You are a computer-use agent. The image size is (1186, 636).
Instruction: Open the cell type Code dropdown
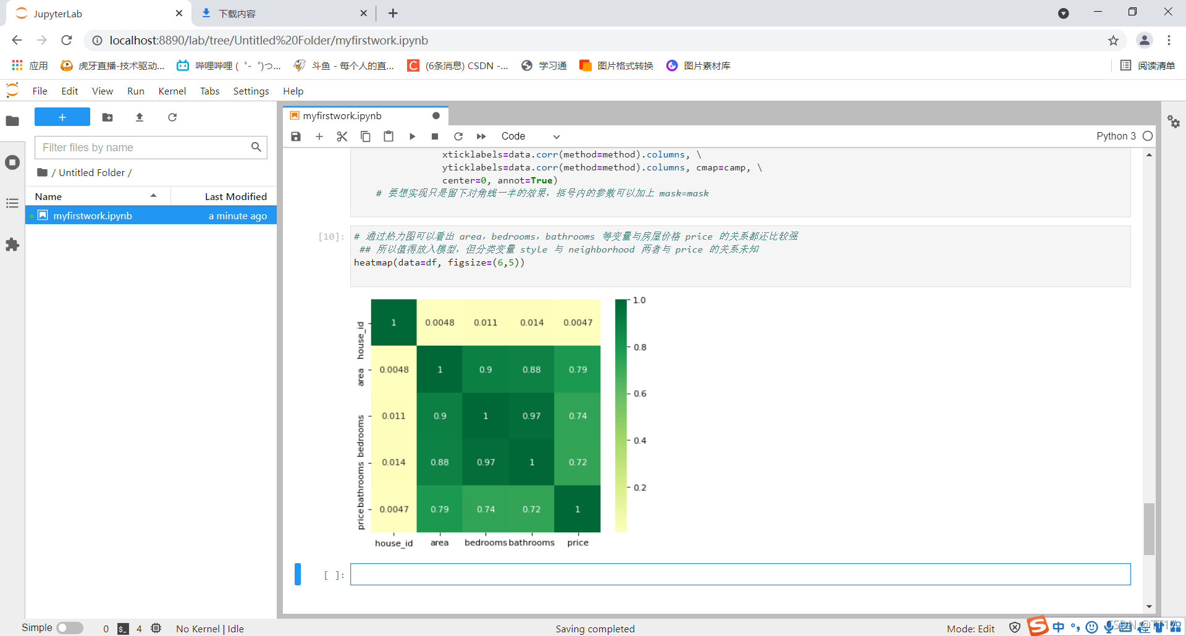[x=530, y=136]
